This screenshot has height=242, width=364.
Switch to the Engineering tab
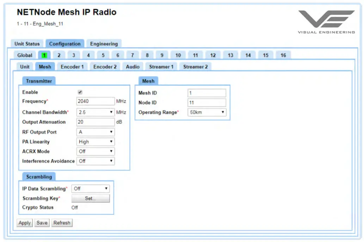(x=104, y=44)
